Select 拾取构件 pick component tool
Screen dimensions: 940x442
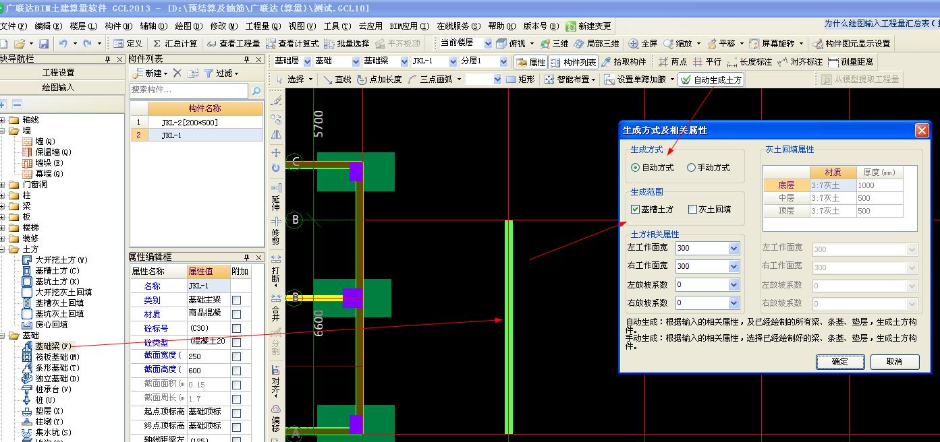pos(624,62)
